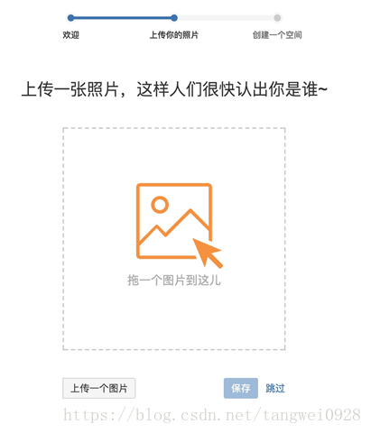Click the 拖一个图片到这儿 hint text

174,281
